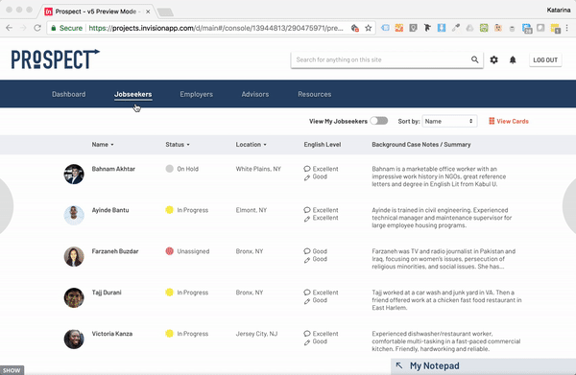This screenshot has height=375, width=576.
Task: Sort by the Name column header arrow
Action: (x=112, y=145)
